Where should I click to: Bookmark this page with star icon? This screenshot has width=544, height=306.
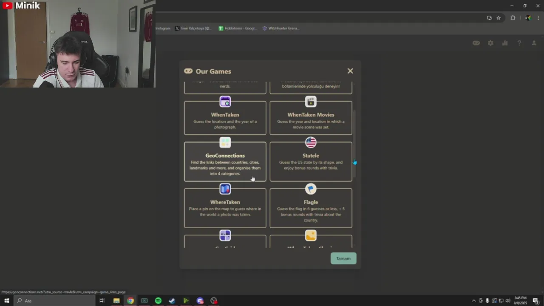(499, 18)
